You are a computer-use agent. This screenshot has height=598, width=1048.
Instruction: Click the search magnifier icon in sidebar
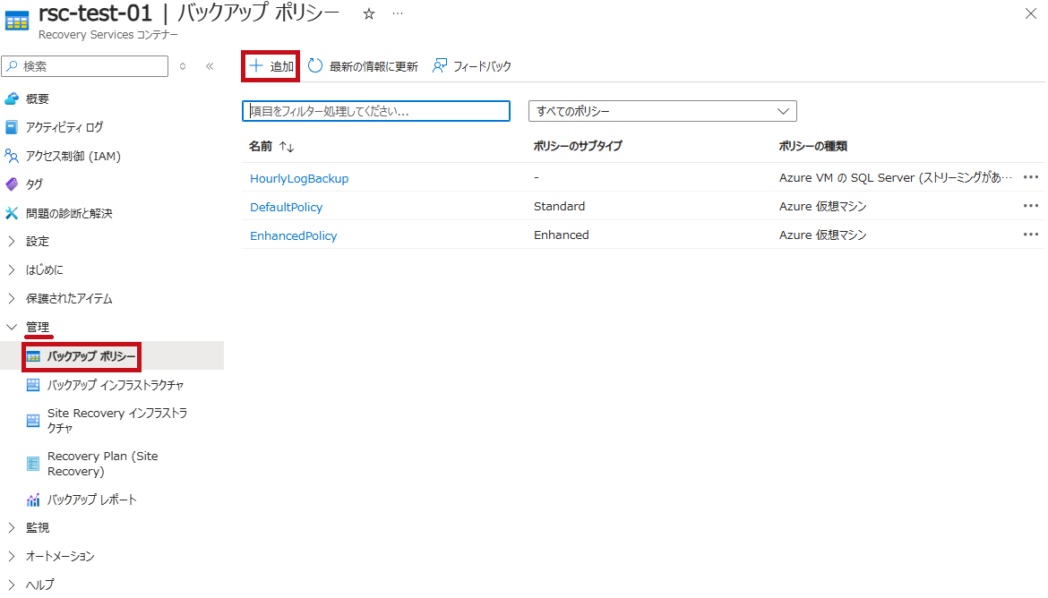click(x=12, y=66)
